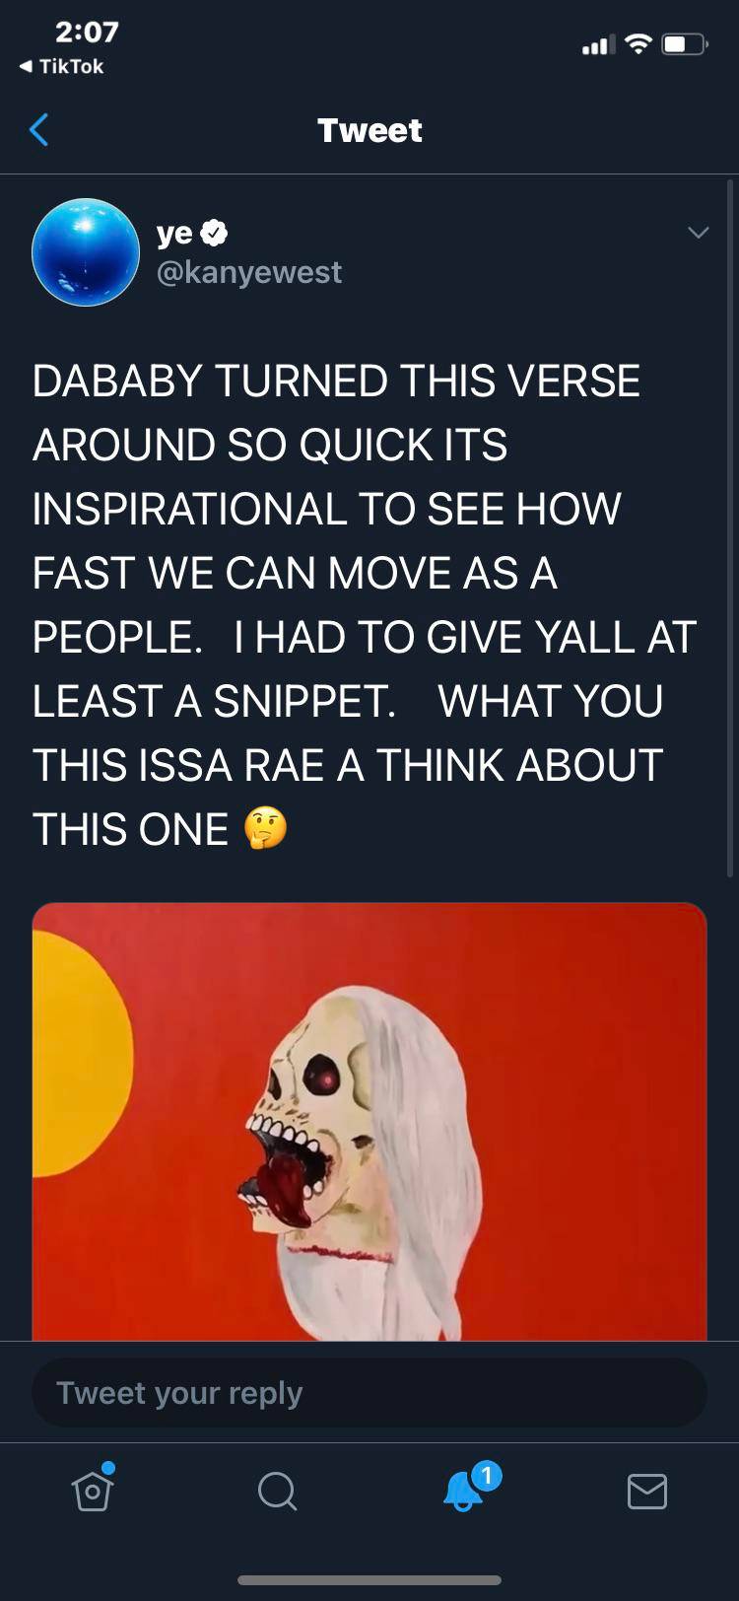Tap the battery status icon
739x1601 pixels.
[685, 44]
